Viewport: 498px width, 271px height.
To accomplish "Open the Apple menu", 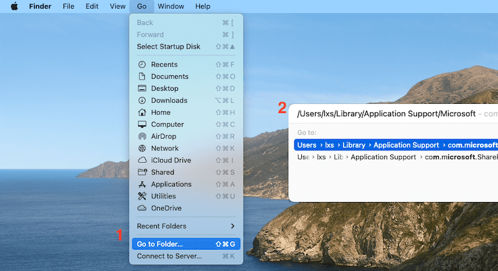I will [14, 6].
